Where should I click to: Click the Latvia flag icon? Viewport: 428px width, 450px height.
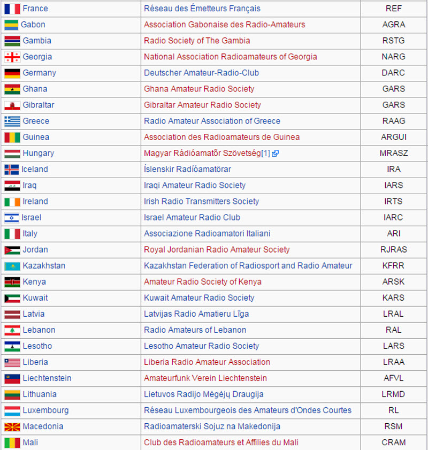12,314
